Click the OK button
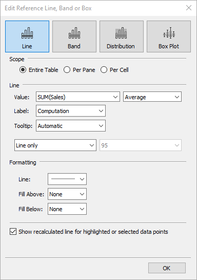This screenshot has width=197, height=280. [x=167, y=268]
